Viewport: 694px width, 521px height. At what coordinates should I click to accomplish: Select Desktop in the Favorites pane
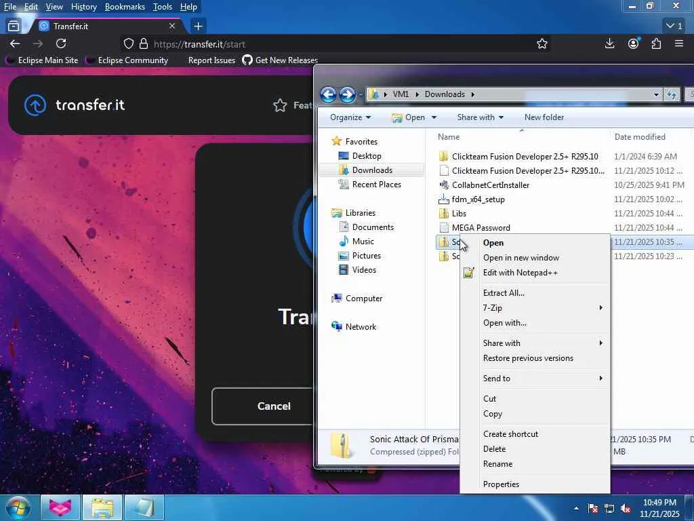click(367, 156)
